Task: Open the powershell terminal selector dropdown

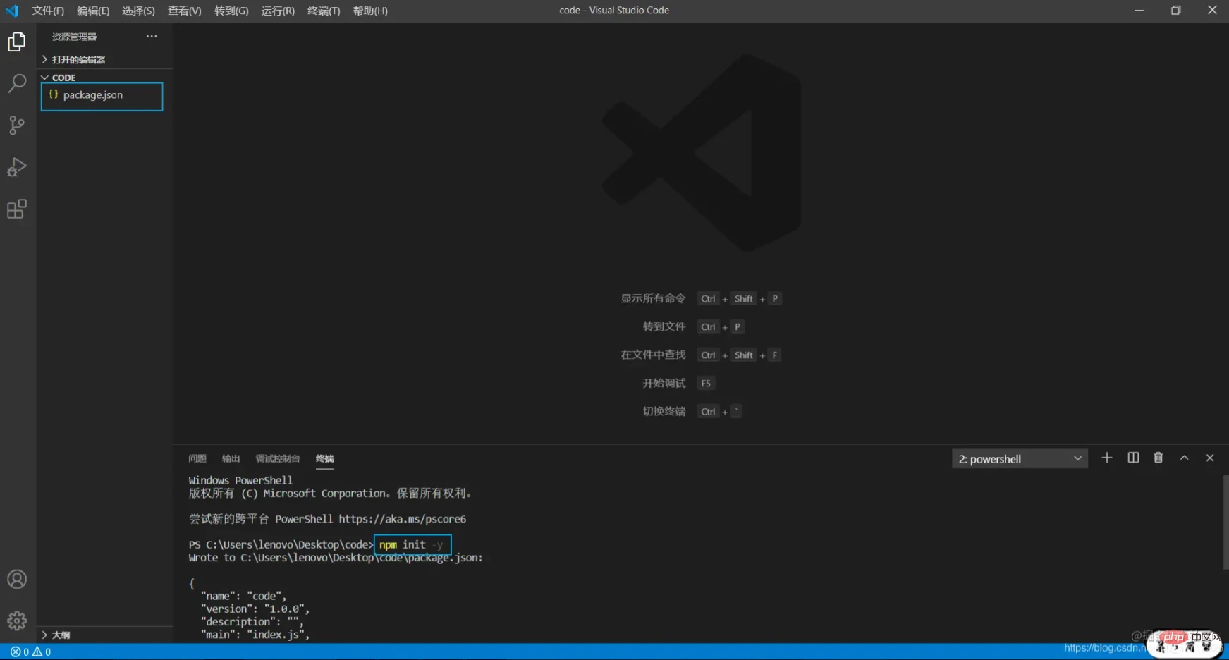Action: (1020, 459)
